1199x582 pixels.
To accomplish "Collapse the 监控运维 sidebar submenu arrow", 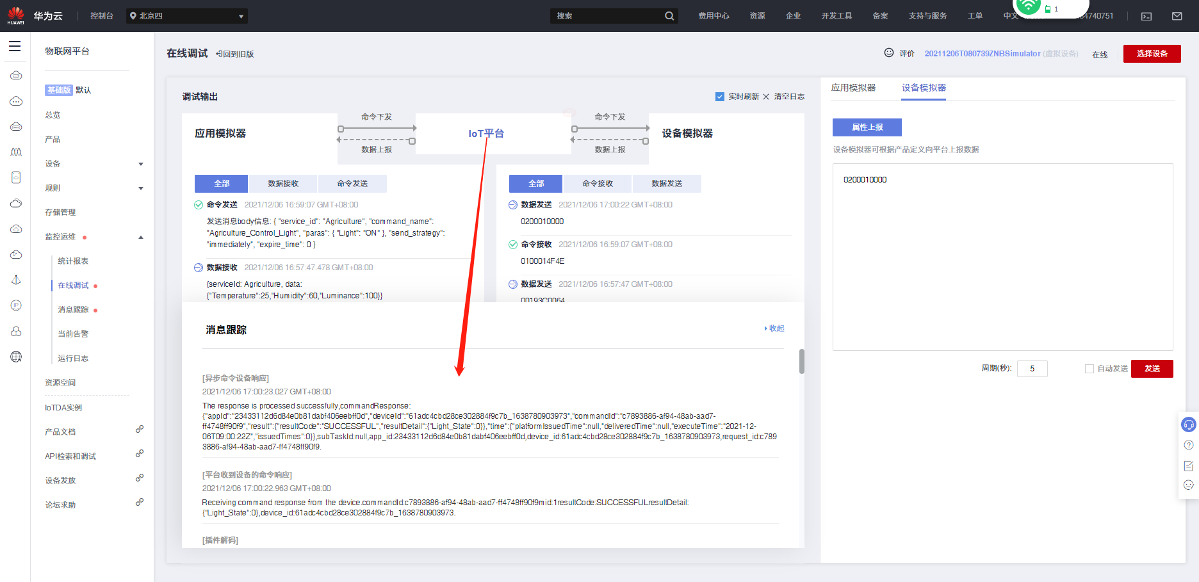I will (x=141, y=237).
